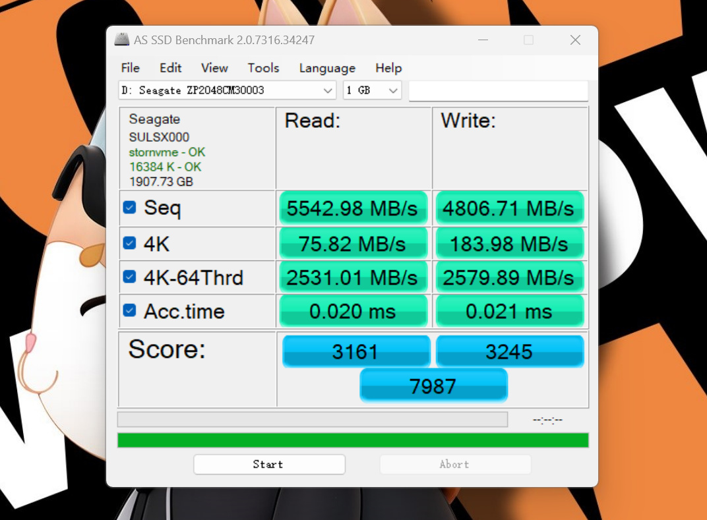Click the Abort button

click(x=455, y=464)
